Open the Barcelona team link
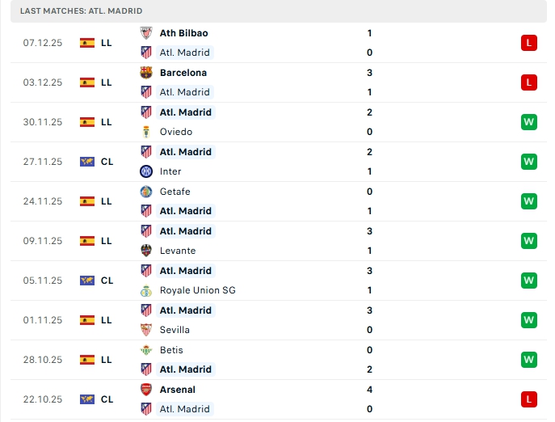555x422 pixels. click(x=183, y=73)
